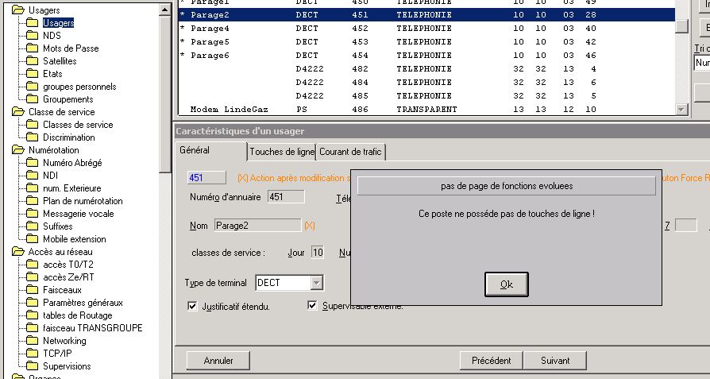Click up arrow of tree scrollbar
The image size is (710, 379).
165,10
